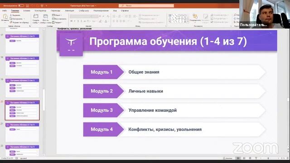Image resolution: width=290 pixels, height=163 pixels.
Task: Click the Shape Outline (Контур фигуры) icon
Action: [x=212, y=19]
